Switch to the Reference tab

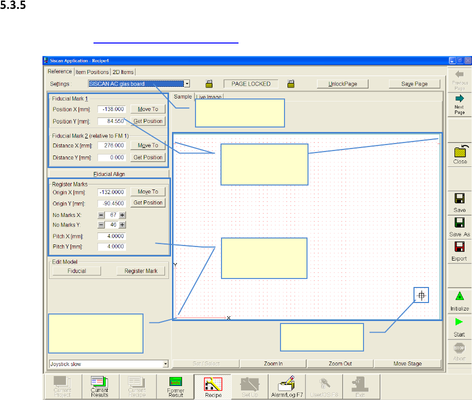[x=59, y=71]
